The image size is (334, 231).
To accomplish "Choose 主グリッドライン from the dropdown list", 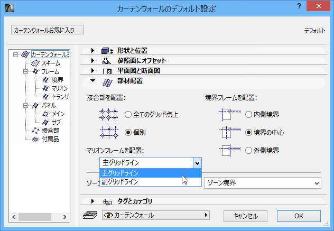I will [x=151, y=173].
